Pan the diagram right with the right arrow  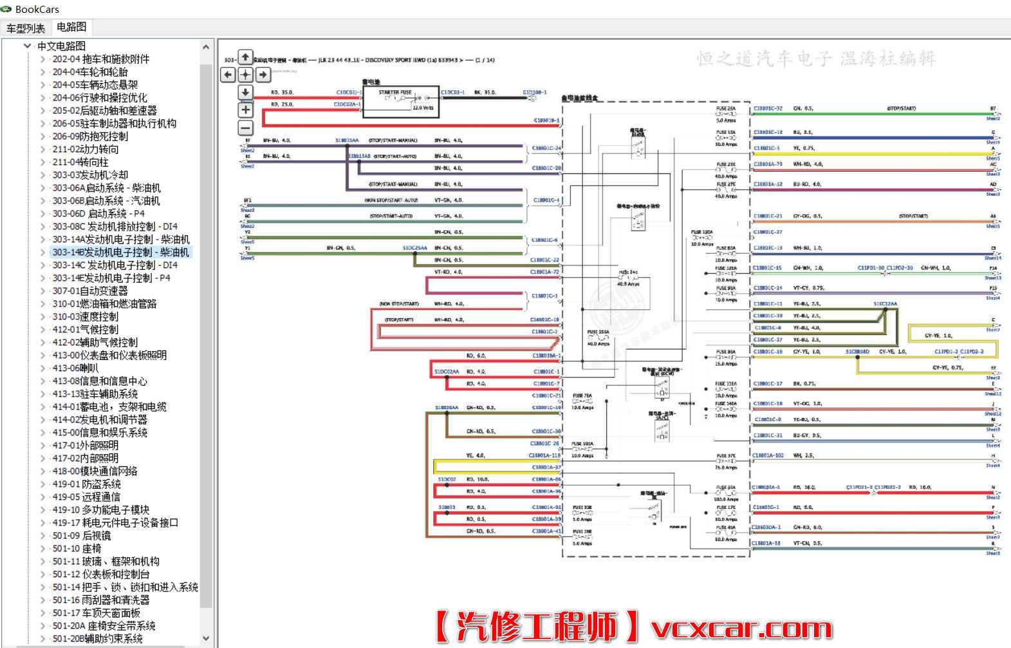pyautogui.click(x=263, y=75)
